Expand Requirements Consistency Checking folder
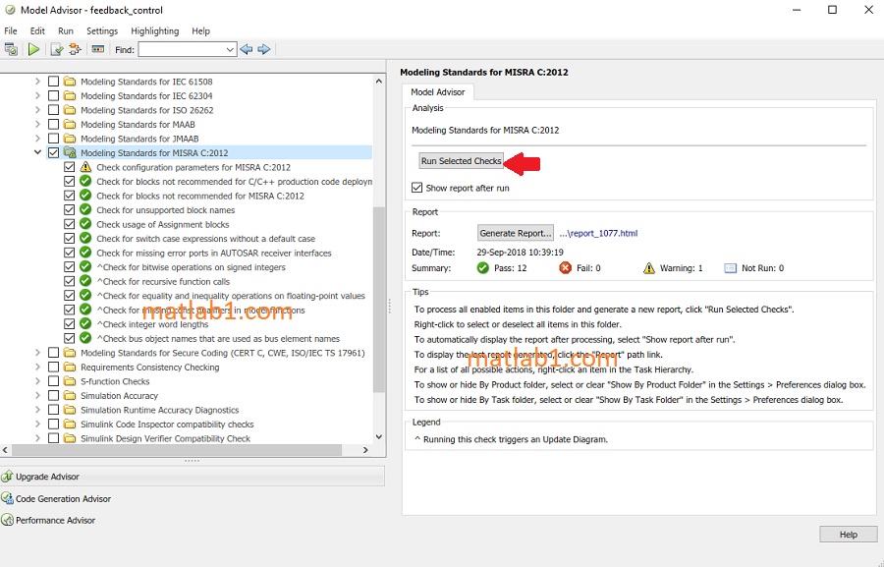Image resolution: width=884 pixels, height=567 pixels. pyautogui.click(x=37, y=368)
